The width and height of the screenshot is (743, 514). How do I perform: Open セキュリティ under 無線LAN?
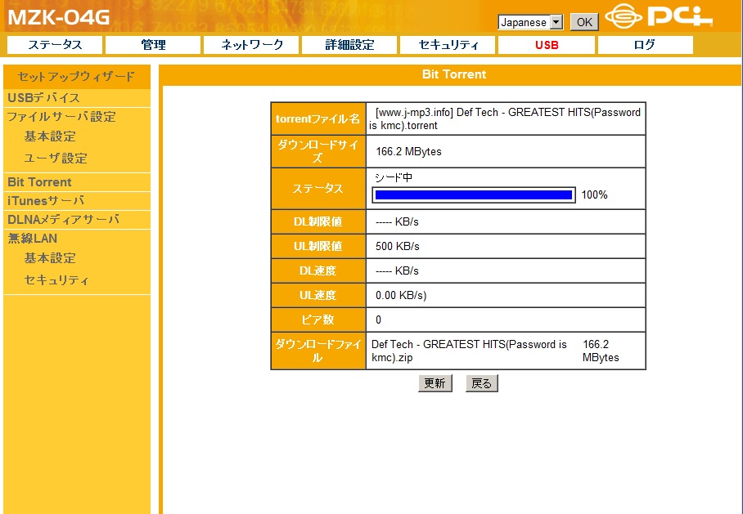tap(56, 280)
